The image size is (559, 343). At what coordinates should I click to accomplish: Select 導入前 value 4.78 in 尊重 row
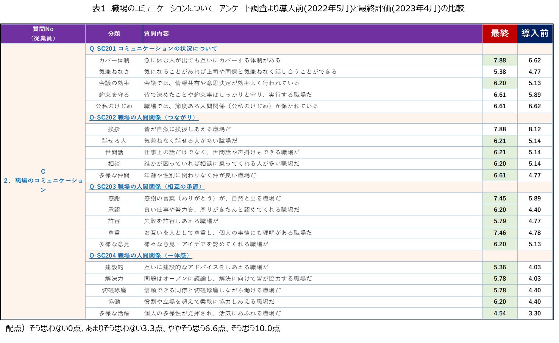(535, 233)
